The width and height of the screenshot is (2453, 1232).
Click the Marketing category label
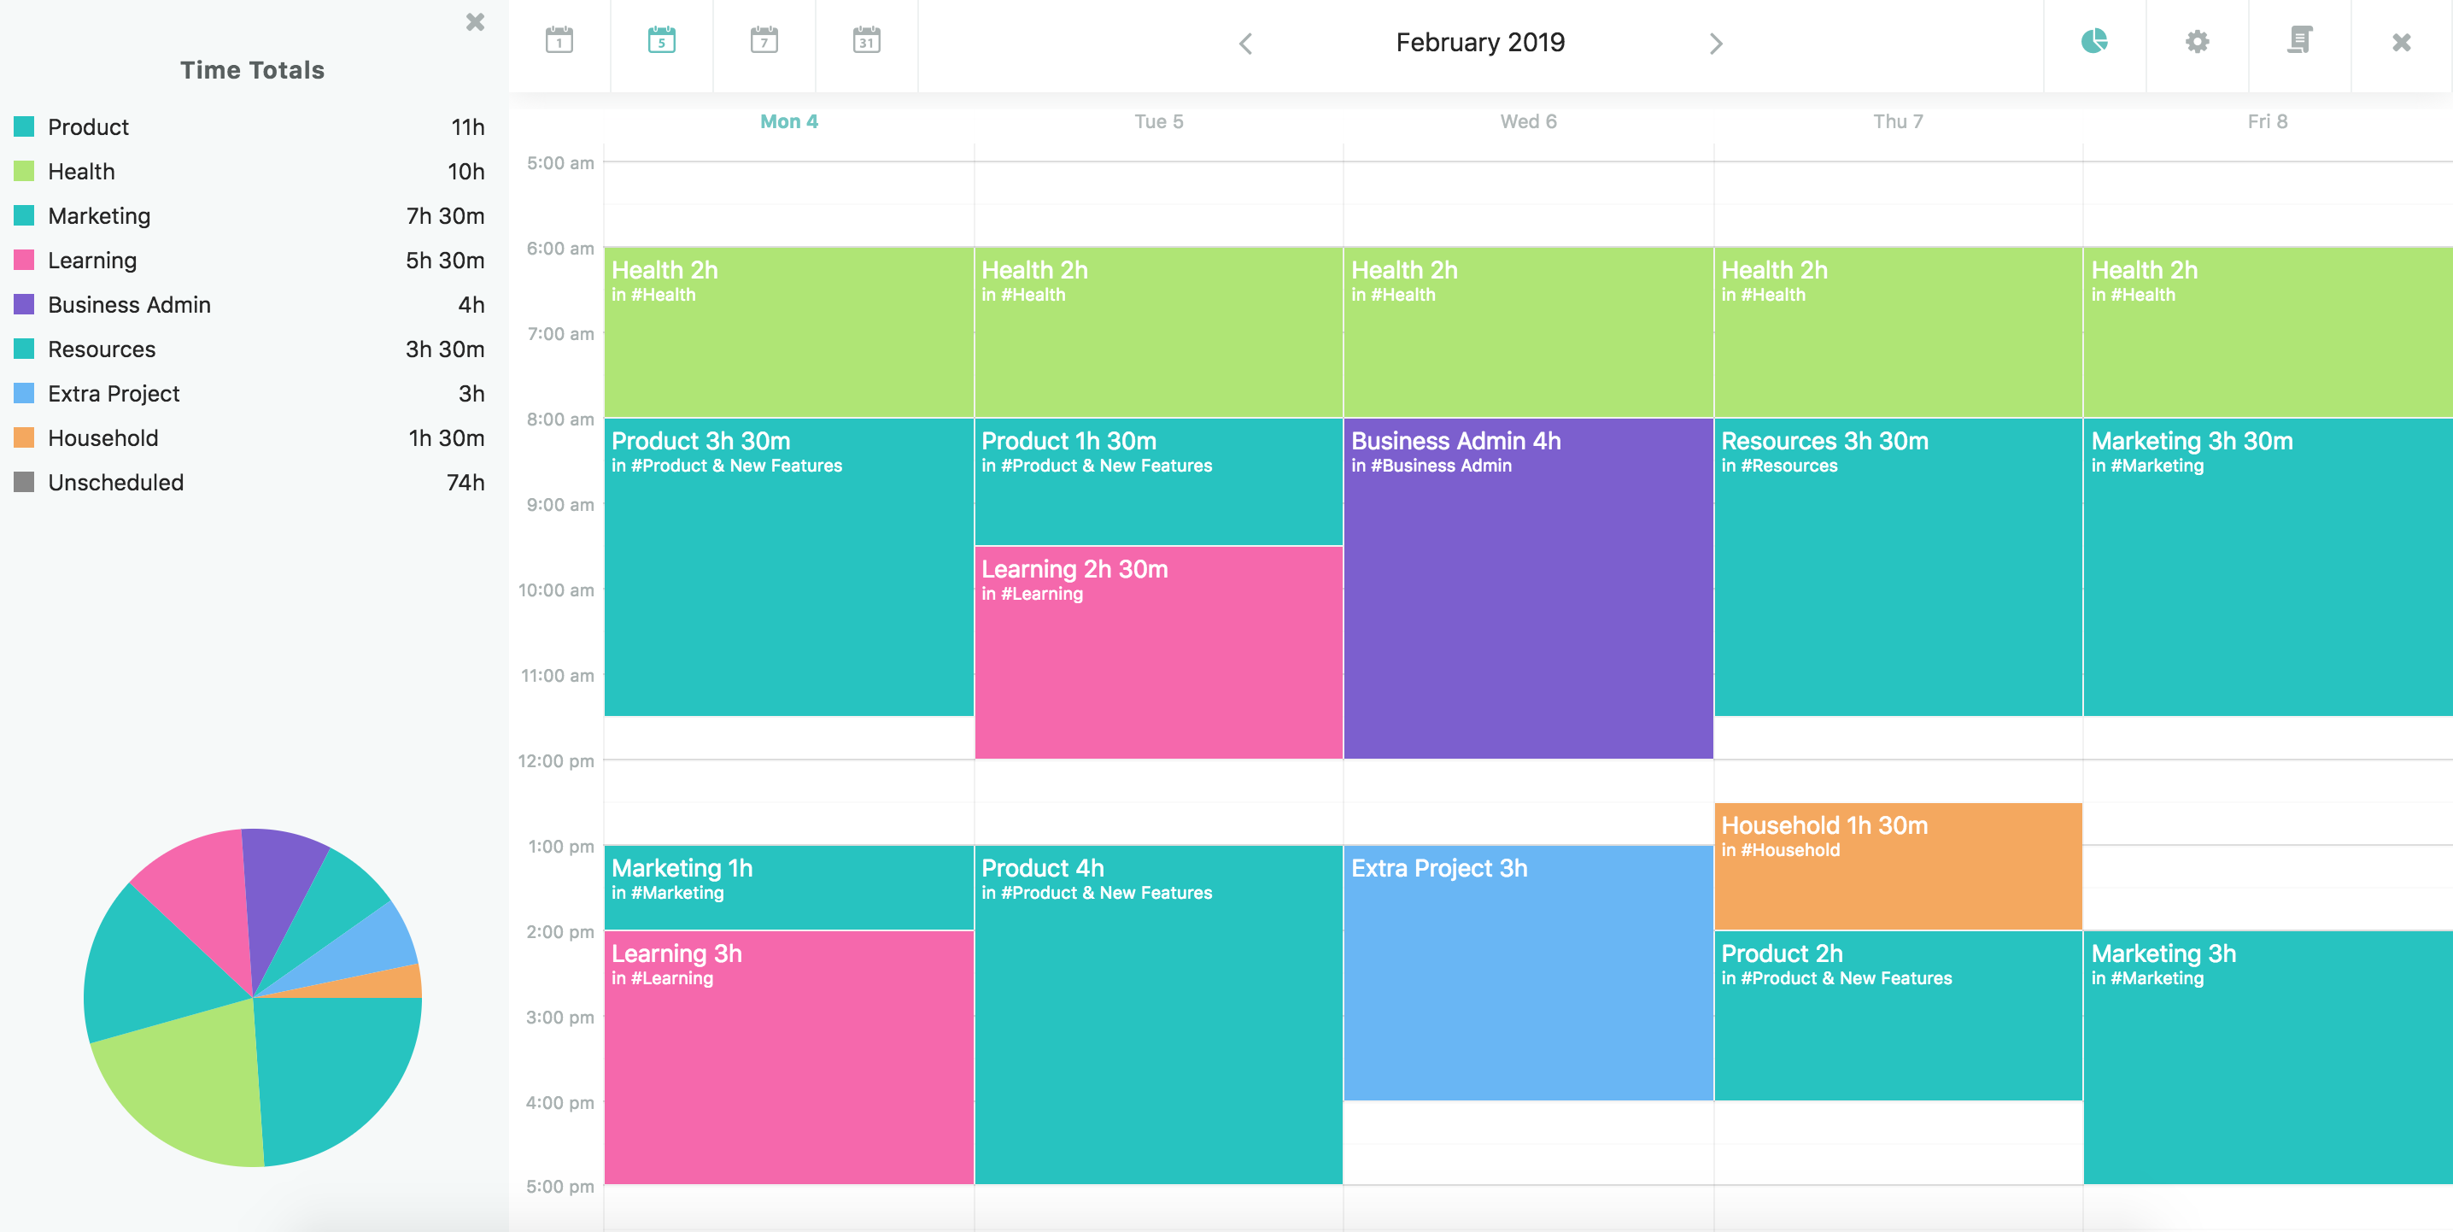click(x=99, y=215)
